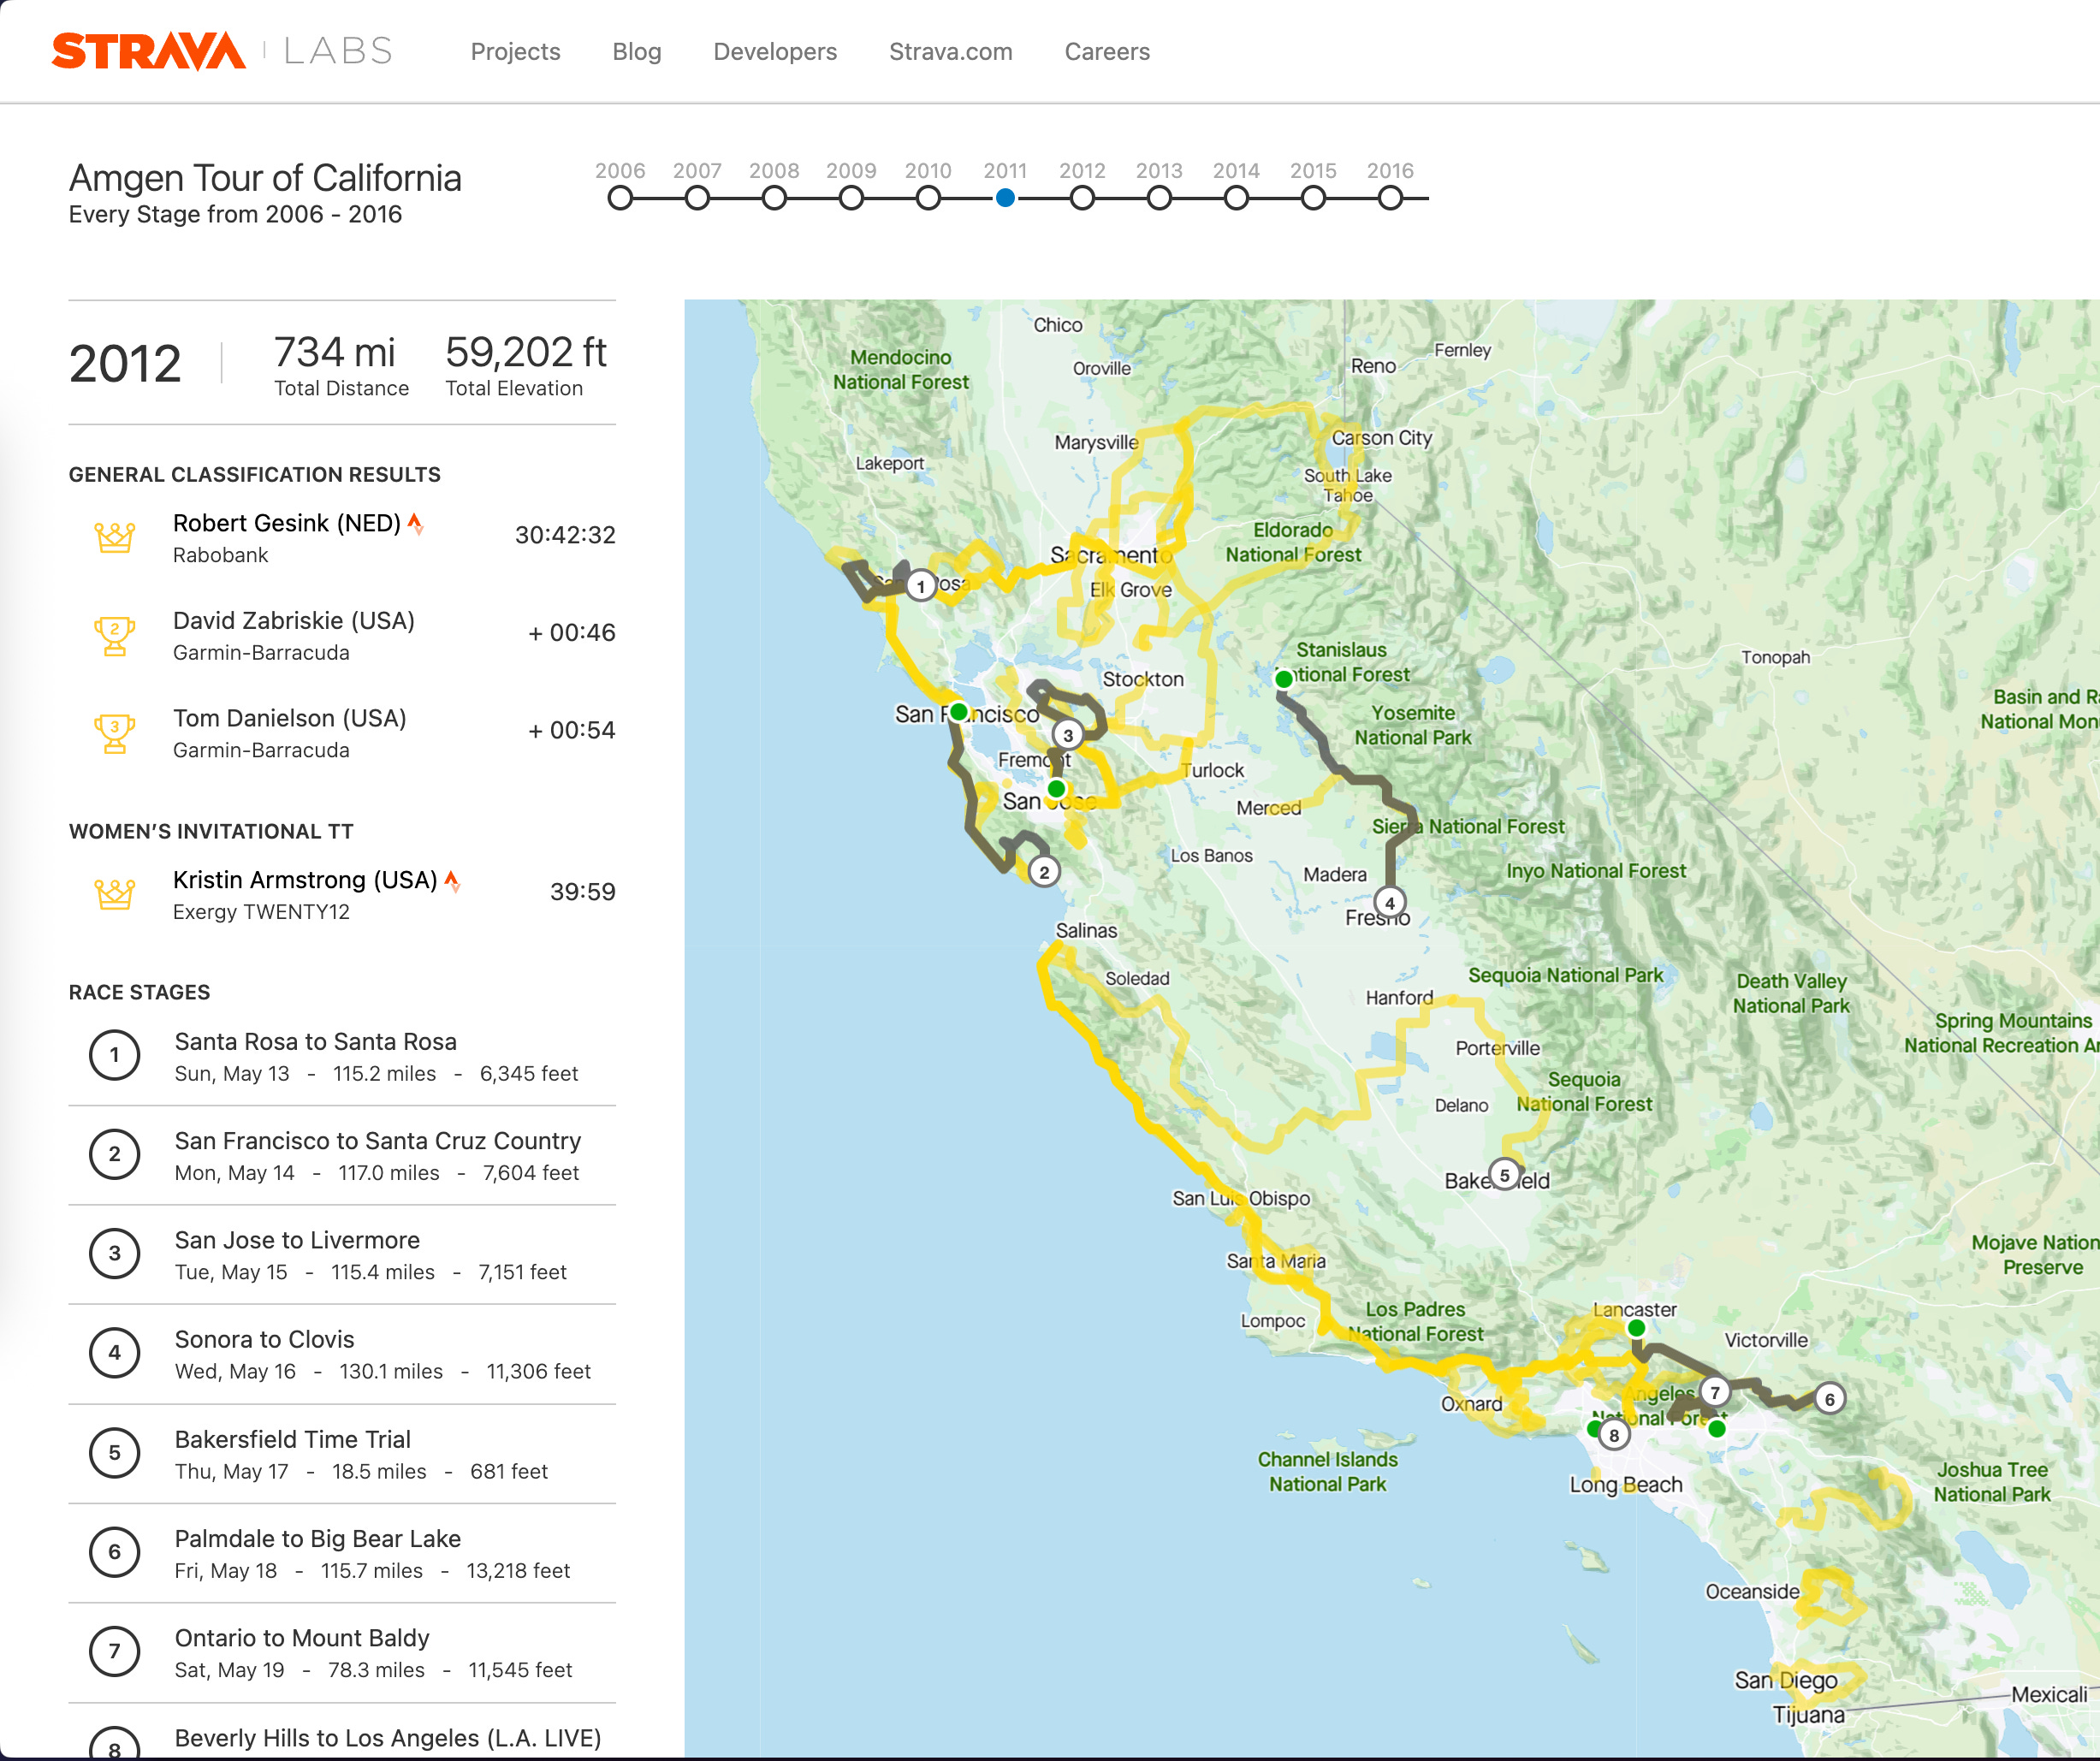Open the Careers page link

coord(1107,52)
